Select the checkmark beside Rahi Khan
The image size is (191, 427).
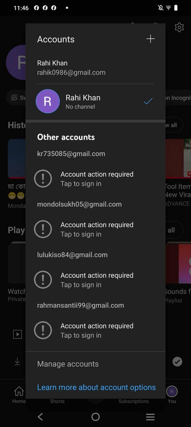click(148, 102)
